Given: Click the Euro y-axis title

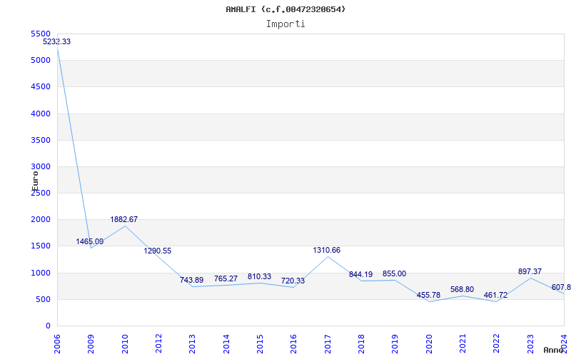Looking at the screenshot, I should click(x=34, y=179).
